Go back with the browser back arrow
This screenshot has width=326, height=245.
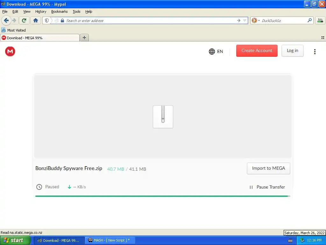point(6,20)
